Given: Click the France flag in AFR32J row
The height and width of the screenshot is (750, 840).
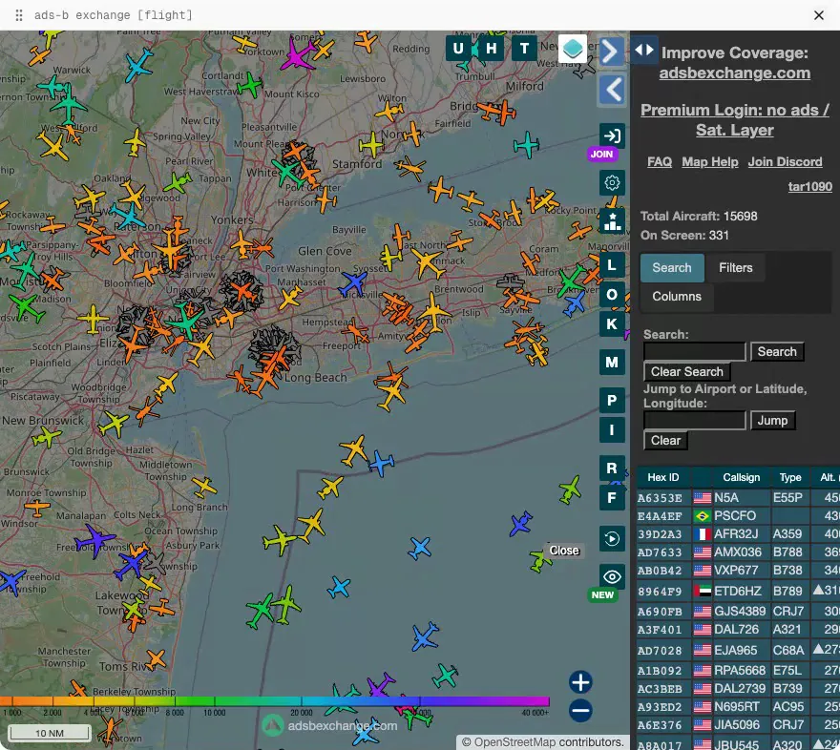Looking at the screenshot, I should click(702, 534).
